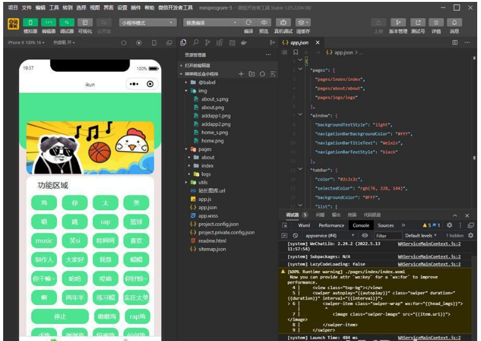
Task: Open the appservice context dropdown
Action: (329, 236)
